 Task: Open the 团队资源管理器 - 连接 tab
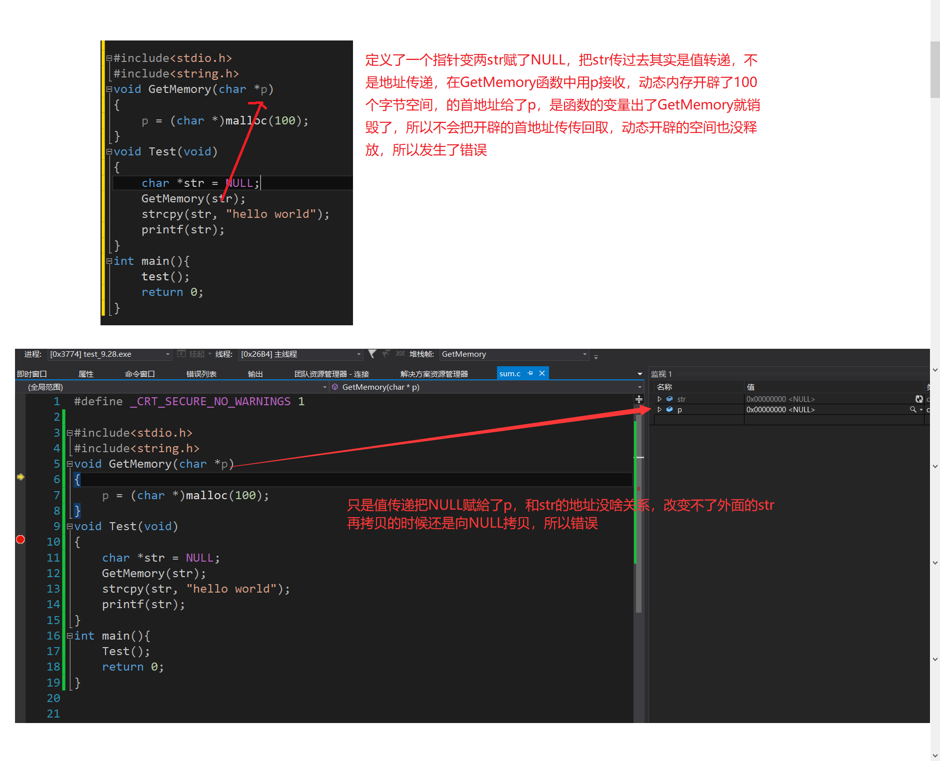331,374
